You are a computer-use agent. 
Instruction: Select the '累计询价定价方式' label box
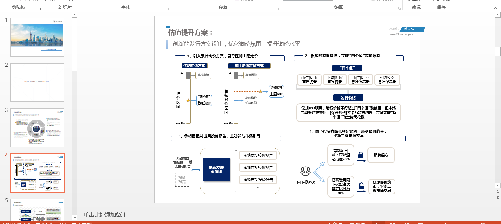tap(249, 66)
